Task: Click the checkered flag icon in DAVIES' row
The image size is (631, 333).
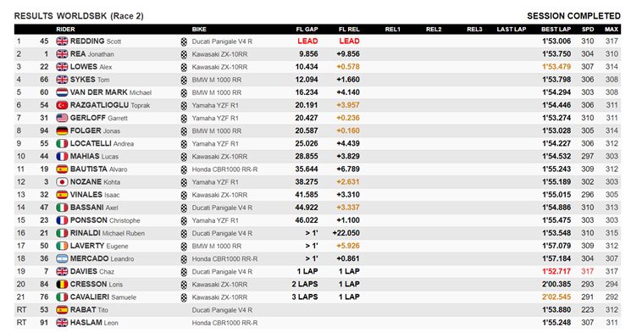Action: (184, 271)
